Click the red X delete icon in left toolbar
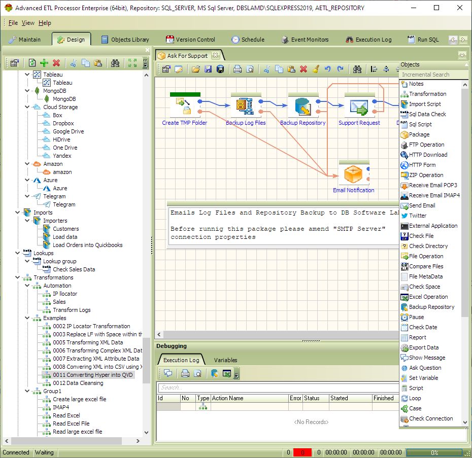Viewport: 472px width, 458px height. pyautogui.click(x=56, y=62)
